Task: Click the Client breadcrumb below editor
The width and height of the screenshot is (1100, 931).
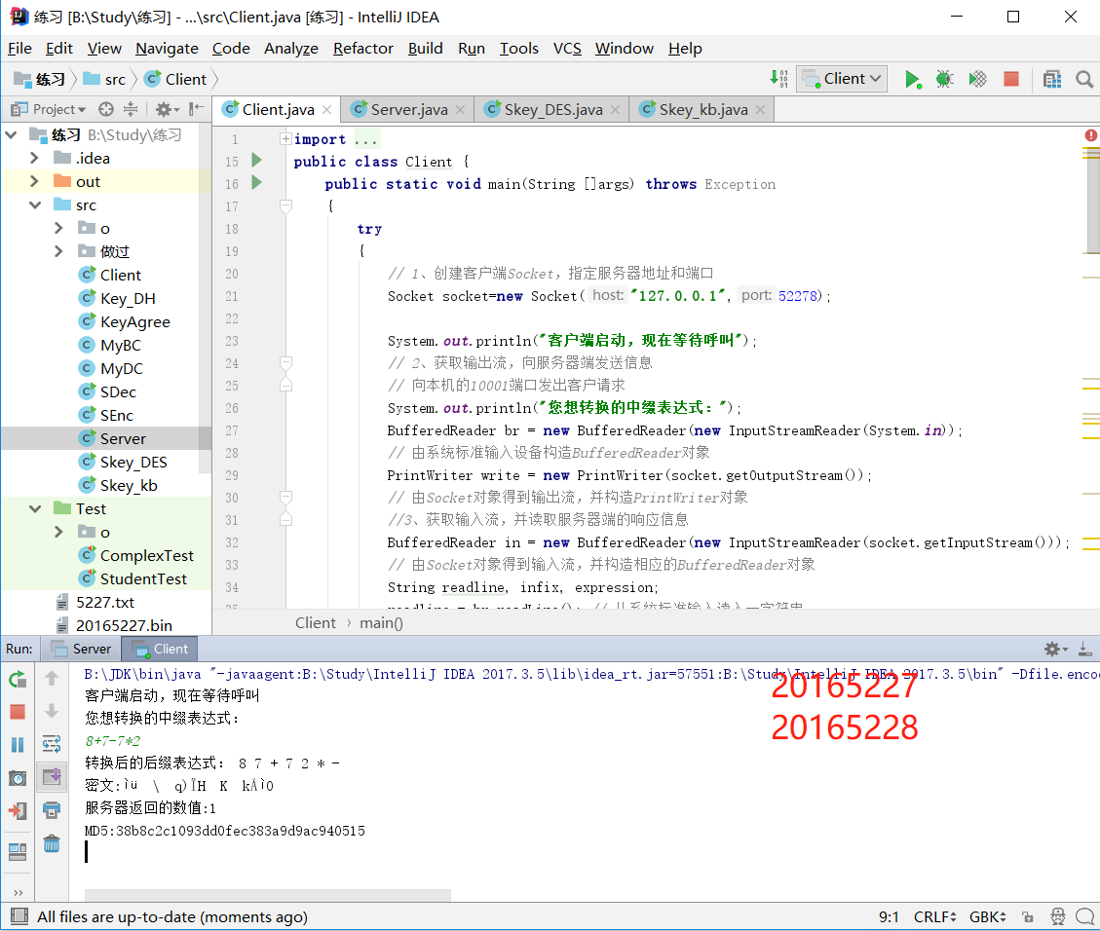Action: tap(315, 623)
